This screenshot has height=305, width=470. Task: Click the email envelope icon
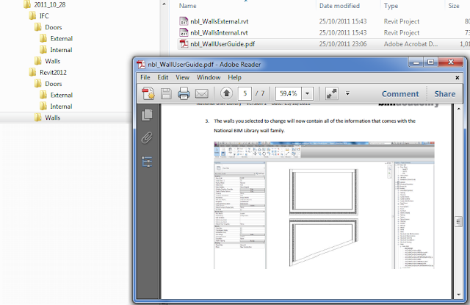click(x=202, y=93)
